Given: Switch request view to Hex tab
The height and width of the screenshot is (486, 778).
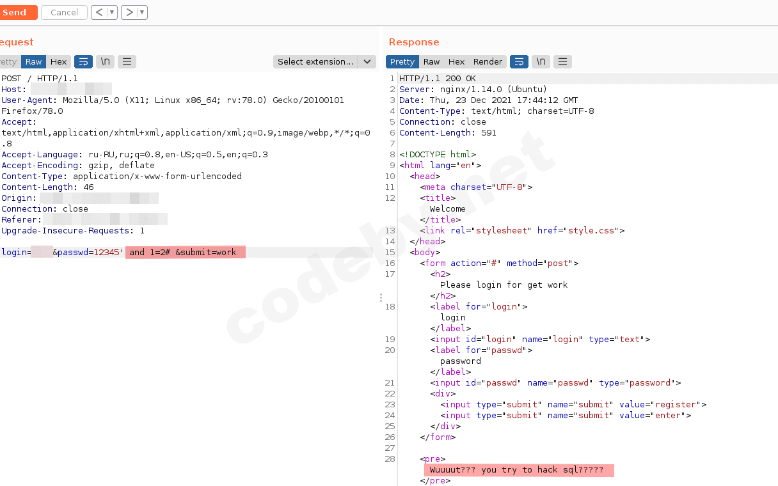Looking at the screenshot, I should (x=59, y=62).
